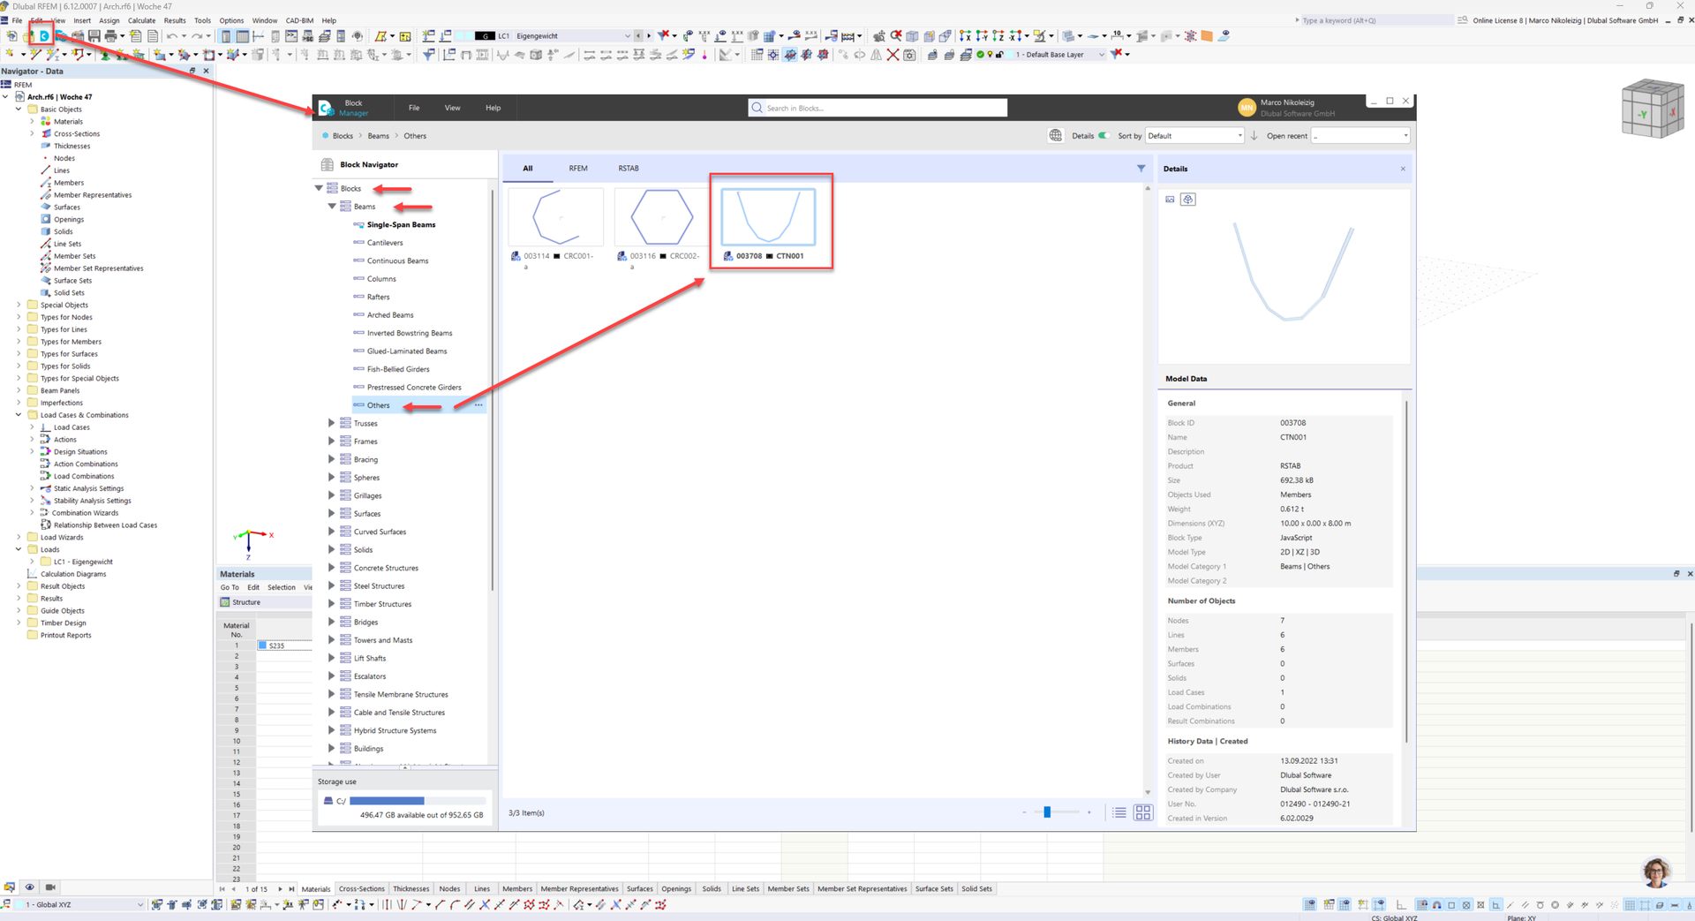Screen dimensions: 1695x921
Task: Click the sort direction arrow icon
Action: click(x=1254, y=136)
